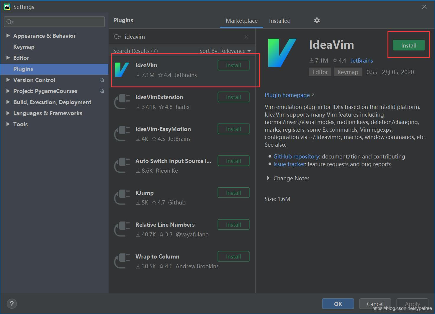Confirm settings with the OK button
This screenshot has height=314, width=435.
pos(338,304)
